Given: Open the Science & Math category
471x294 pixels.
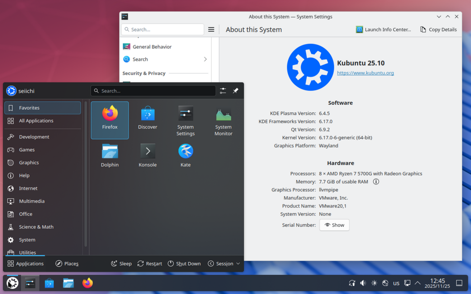Looking at the screenshot, I should (x=43, y=227).
